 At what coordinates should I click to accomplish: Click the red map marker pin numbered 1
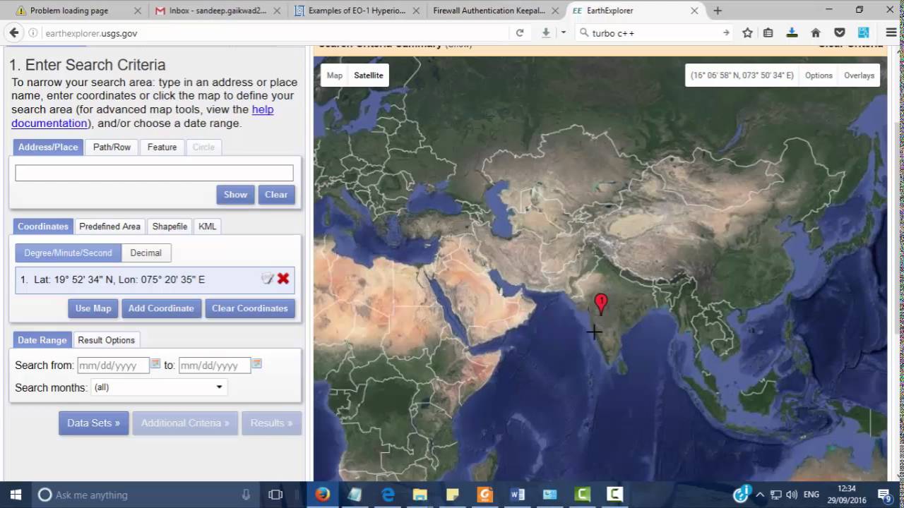coord(601,304)
